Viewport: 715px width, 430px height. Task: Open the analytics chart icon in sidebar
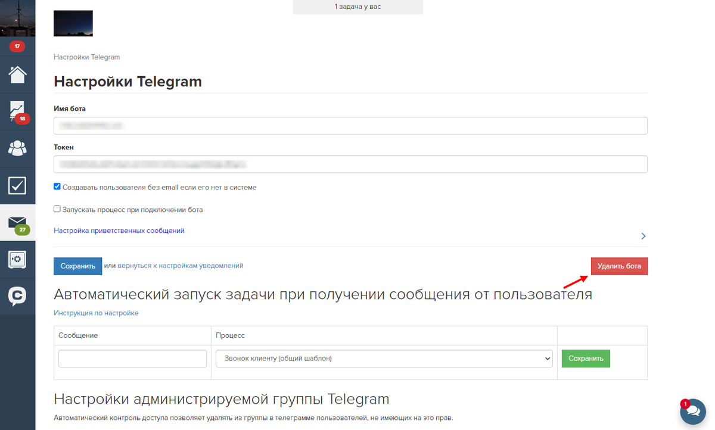click(17, 111)
